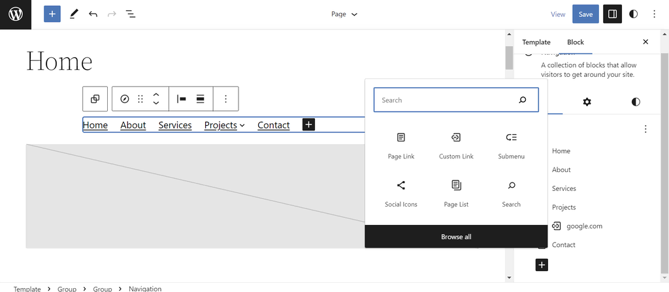Insert a Page Link block

click(x=400, y=145)
